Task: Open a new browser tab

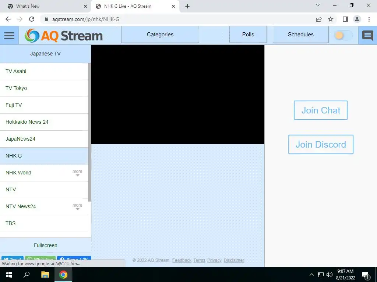Action: coord(187,6)
